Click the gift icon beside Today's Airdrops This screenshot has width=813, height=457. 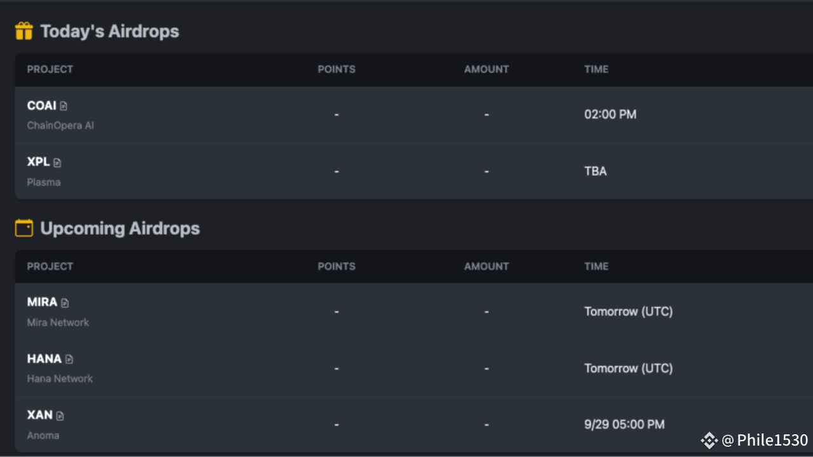click(24, 31)
